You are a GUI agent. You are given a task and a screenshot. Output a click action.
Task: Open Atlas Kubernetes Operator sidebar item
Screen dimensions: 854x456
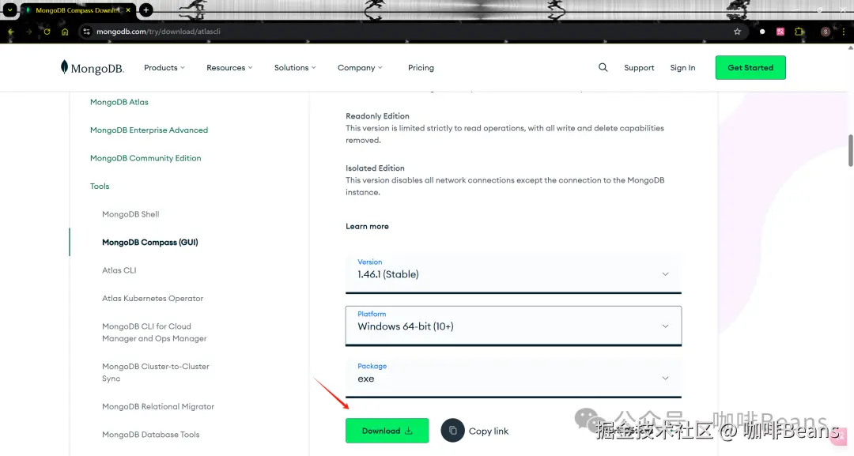(x=153, y=298)
